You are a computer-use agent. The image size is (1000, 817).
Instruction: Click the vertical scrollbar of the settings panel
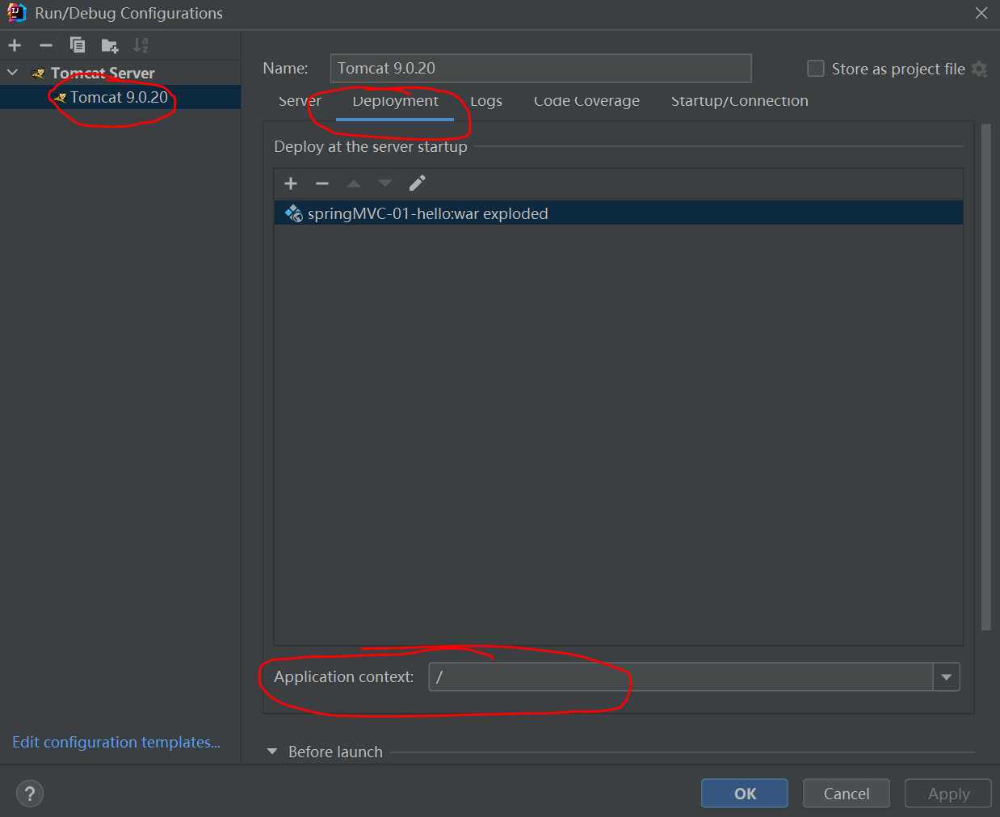pyautogui.click(x=985, y=377)
